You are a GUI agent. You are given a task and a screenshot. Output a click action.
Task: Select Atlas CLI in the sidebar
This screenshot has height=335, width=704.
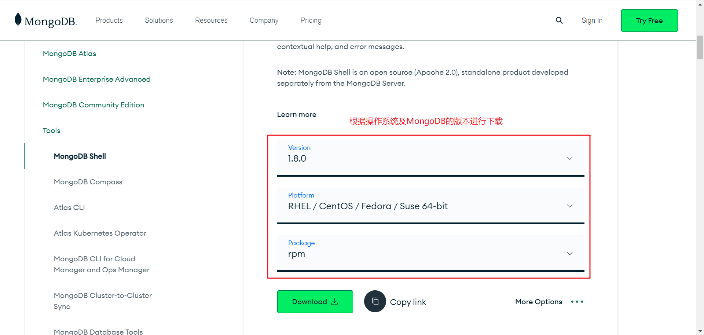pyautogui.click(x=69, y=207)
